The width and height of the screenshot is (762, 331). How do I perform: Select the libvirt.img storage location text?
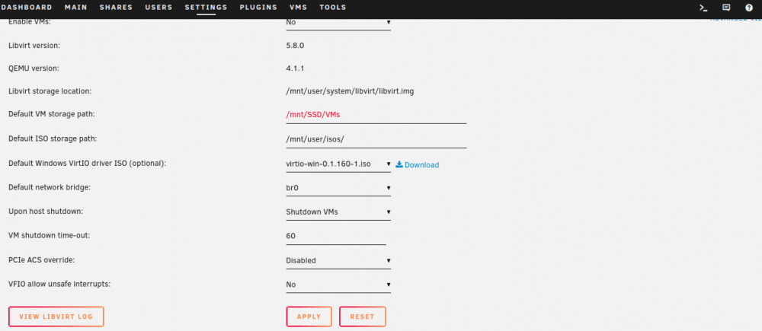350,91
